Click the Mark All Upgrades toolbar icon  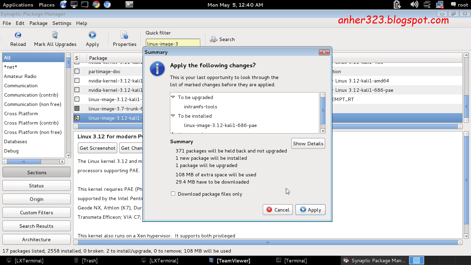coord(55,35)
